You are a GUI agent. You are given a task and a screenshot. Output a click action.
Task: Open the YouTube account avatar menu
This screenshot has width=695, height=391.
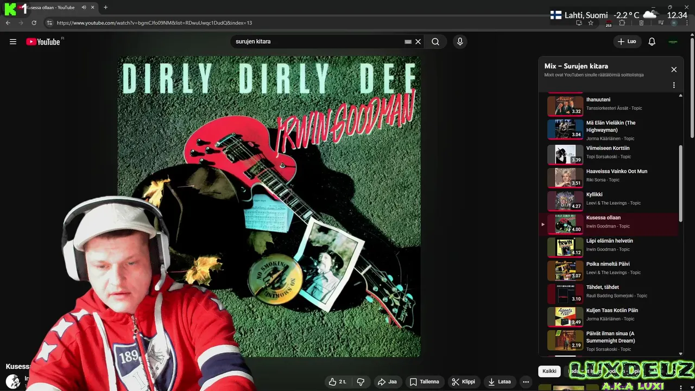(673, 41)
